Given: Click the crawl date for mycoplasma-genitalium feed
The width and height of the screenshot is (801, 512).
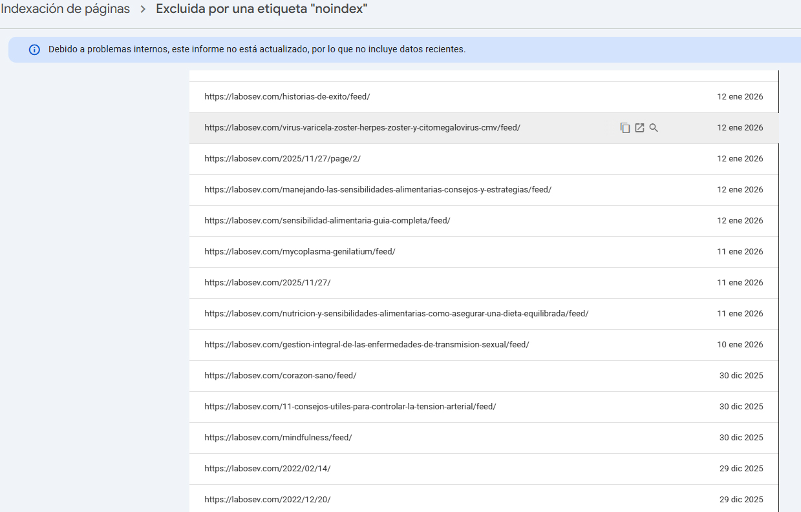Looking at the screenshot, I should coord(740,252).
